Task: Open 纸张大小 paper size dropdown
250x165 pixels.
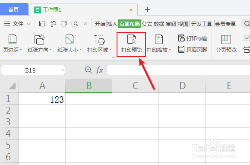Action: 70,44
